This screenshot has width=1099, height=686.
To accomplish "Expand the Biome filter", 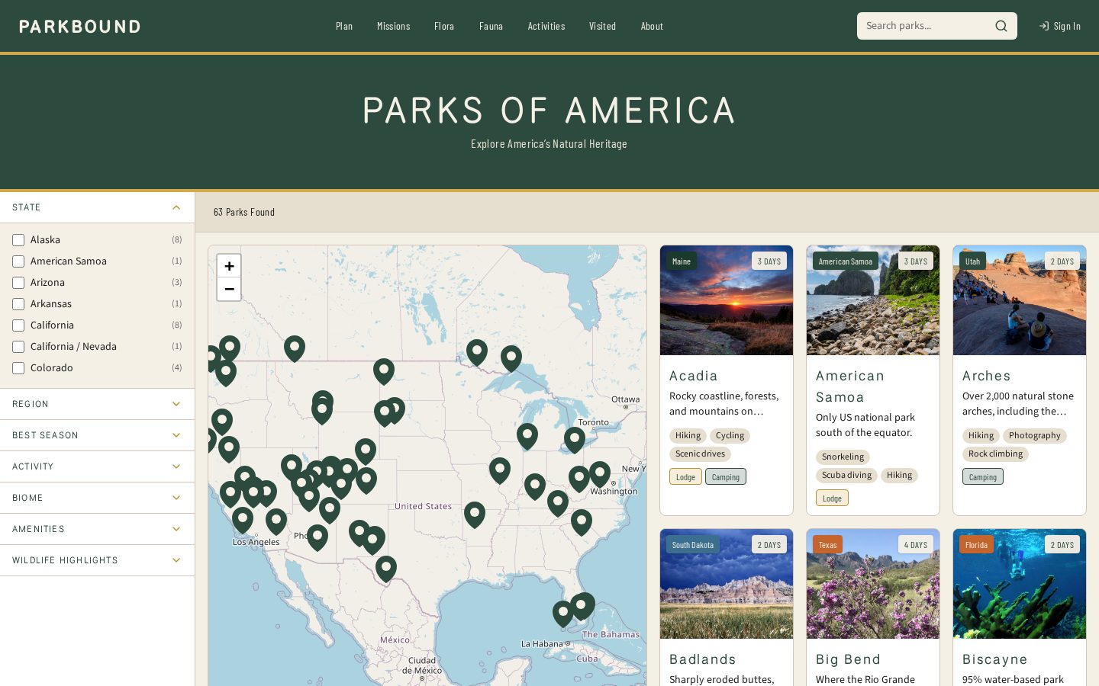I will pos(97,498).
